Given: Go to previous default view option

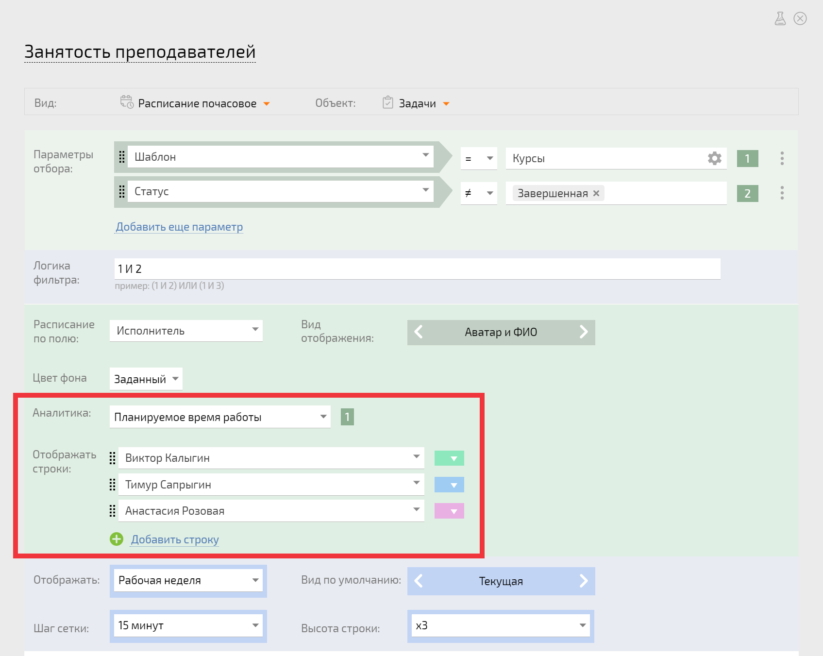Looking at the screenshot, I should [419, 581].
